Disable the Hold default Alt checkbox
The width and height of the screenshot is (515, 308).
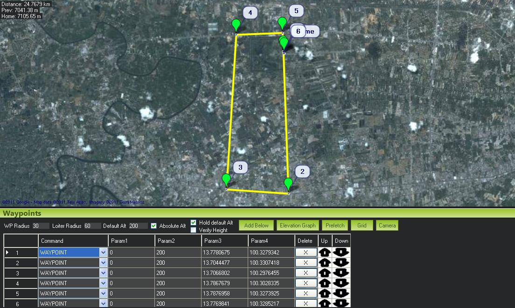coord(194,223)
